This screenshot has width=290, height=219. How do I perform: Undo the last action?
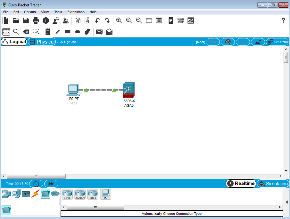(97, 20)
